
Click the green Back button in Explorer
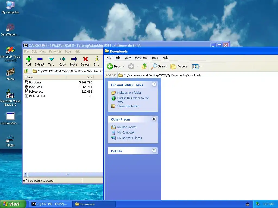click(114, 66)
